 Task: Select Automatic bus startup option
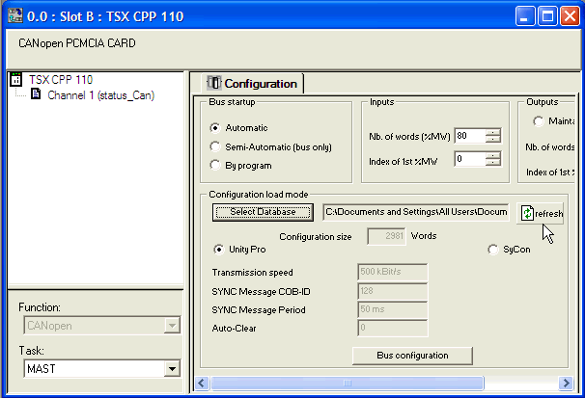(215, 128)
